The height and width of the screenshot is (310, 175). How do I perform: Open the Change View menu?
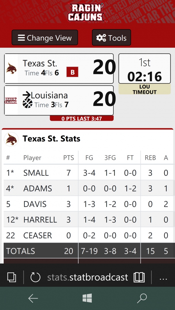(x=45, y=38)
